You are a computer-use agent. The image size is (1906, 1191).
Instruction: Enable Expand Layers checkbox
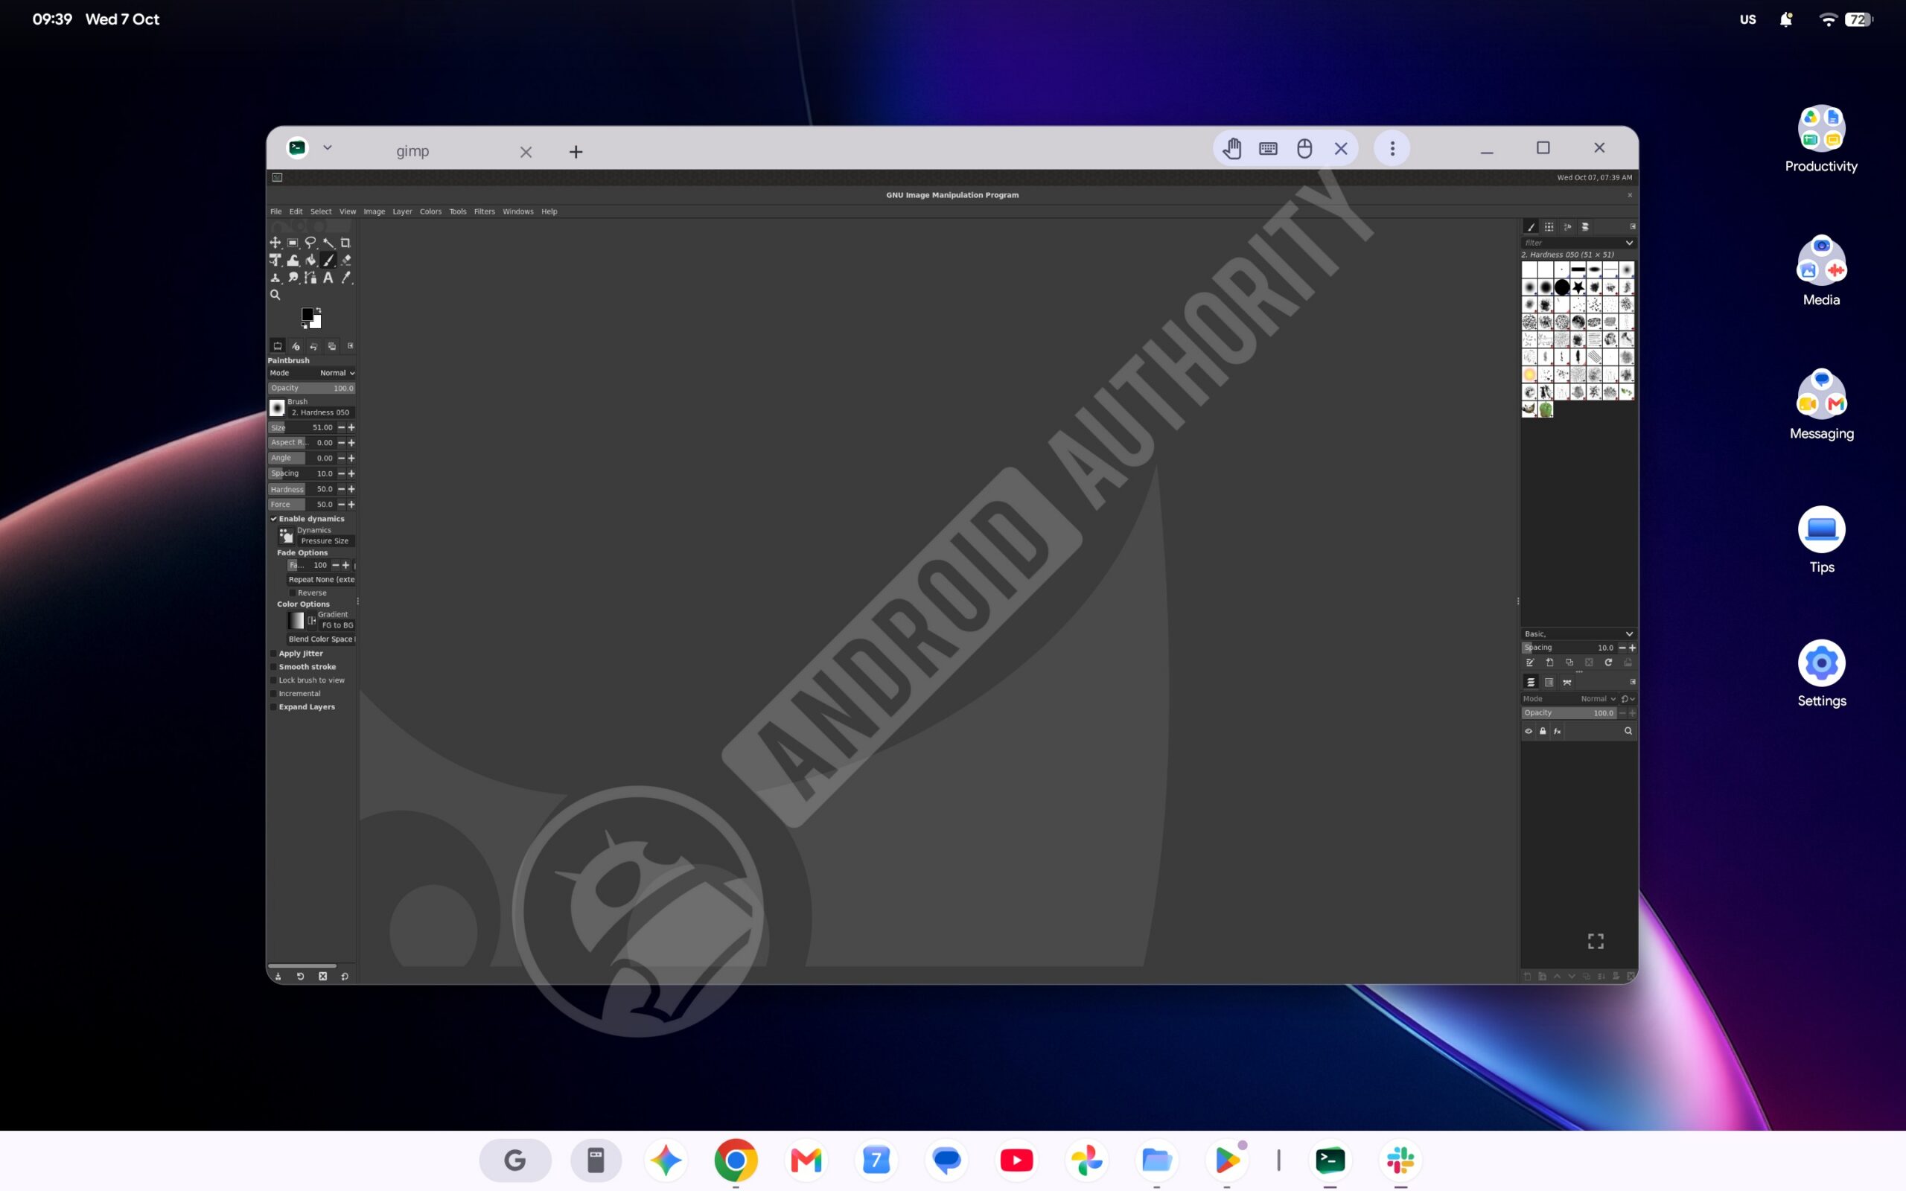(273, 707)
